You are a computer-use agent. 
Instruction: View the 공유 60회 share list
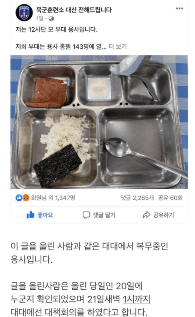[170, 197]
